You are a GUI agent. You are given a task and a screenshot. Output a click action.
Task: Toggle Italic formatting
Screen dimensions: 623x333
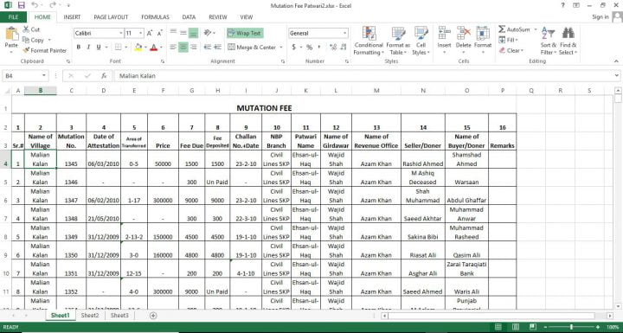[x=88, y=47]
